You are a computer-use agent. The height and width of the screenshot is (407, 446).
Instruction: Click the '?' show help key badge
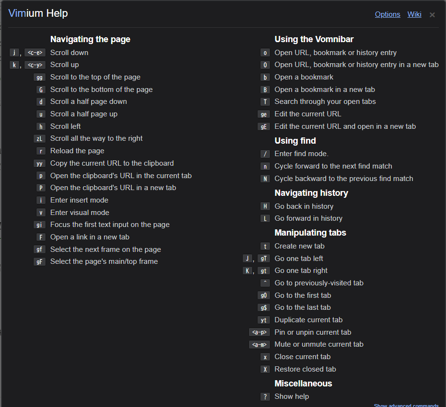click(265, 396)
